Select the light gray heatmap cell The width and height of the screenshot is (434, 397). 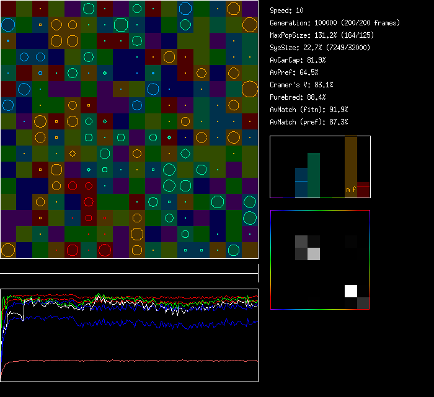(x=314, y=254)
